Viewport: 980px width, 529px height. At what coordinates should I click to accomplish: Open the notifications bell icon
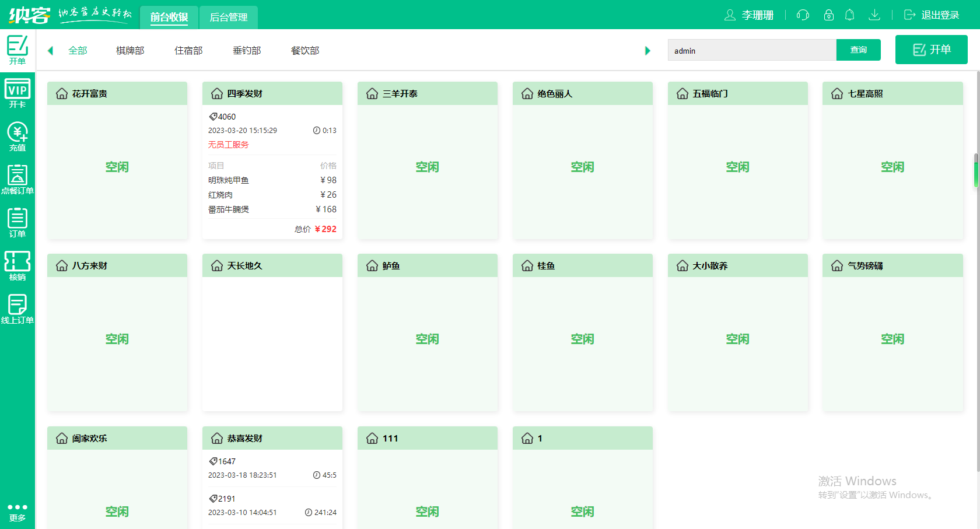850,15
